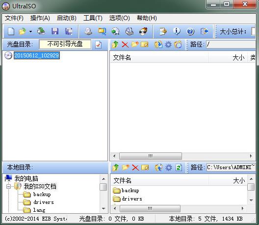
Task: Click the 大小总计 size total bar
Action: click(x=253, y=31)
